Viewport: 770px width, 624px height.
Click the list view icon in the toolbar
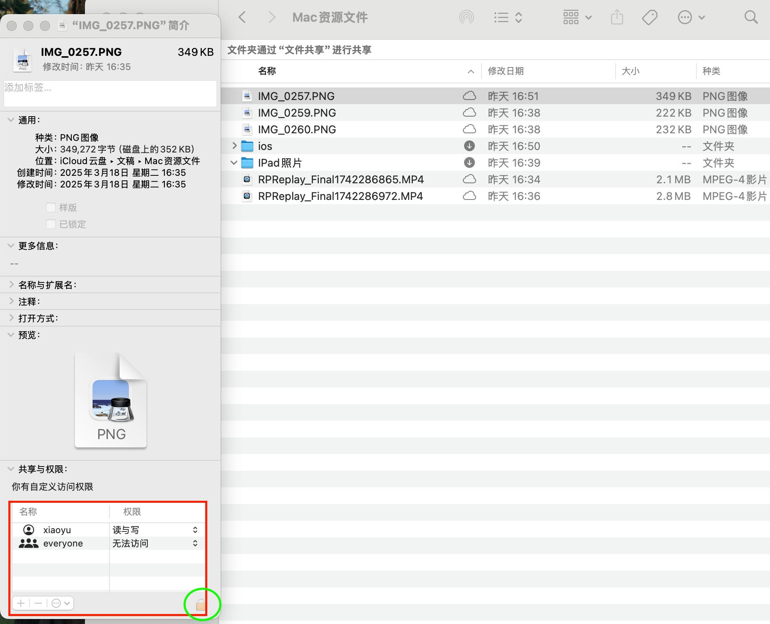(x=502, y=17)
